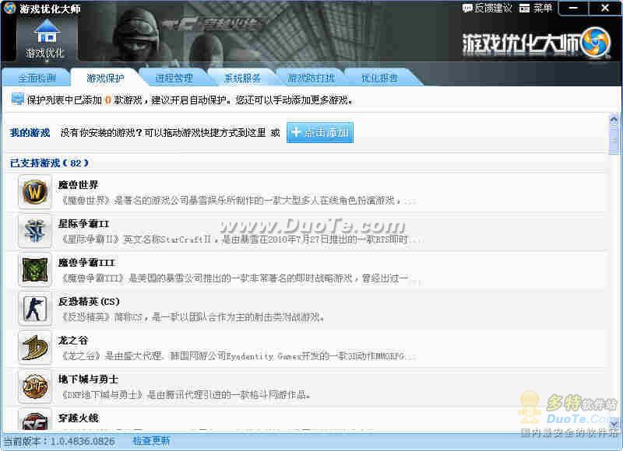Click the 龙之谷 game icon
This screenshot has width=623, height=451.
coord(35,348)
